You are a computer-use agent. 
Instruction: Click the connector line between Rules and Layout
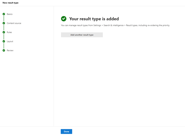tap(4, 37)
